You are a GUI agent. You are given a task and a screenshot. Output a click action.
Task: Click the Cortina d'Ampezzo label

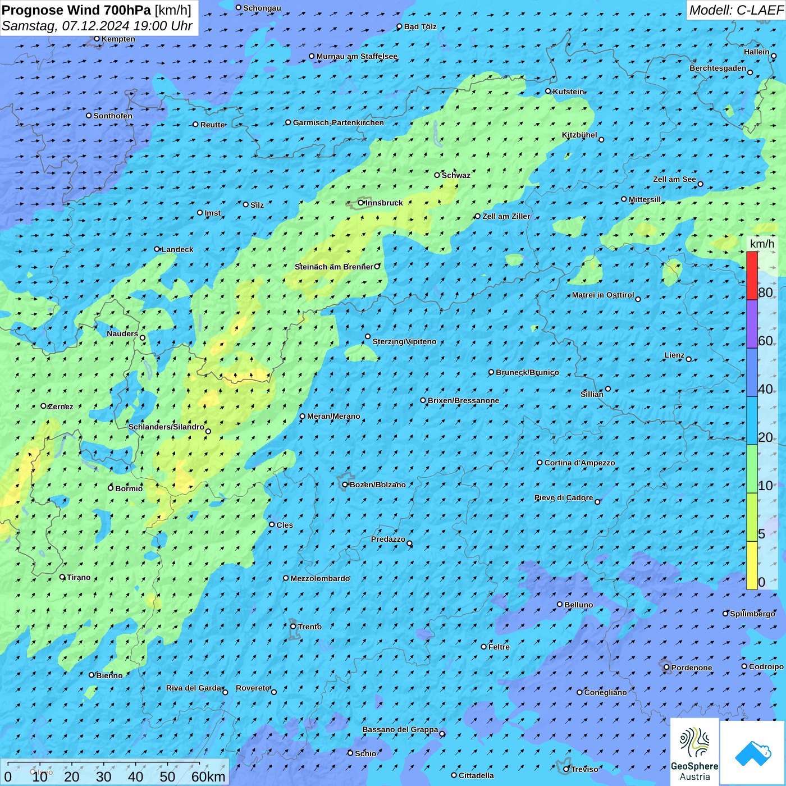(579, 463)
